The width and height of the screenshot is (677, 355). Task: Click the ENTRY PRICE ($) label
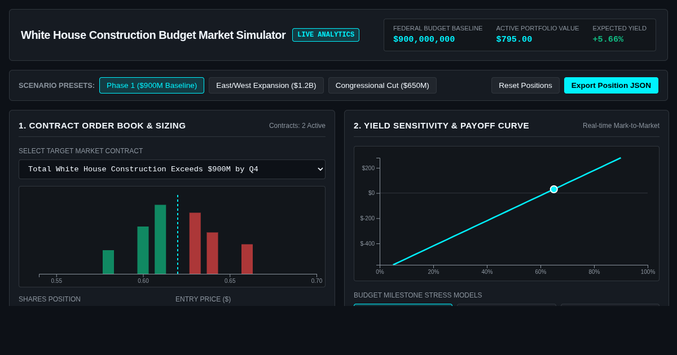pyautogui.click(x=203, y=299)
